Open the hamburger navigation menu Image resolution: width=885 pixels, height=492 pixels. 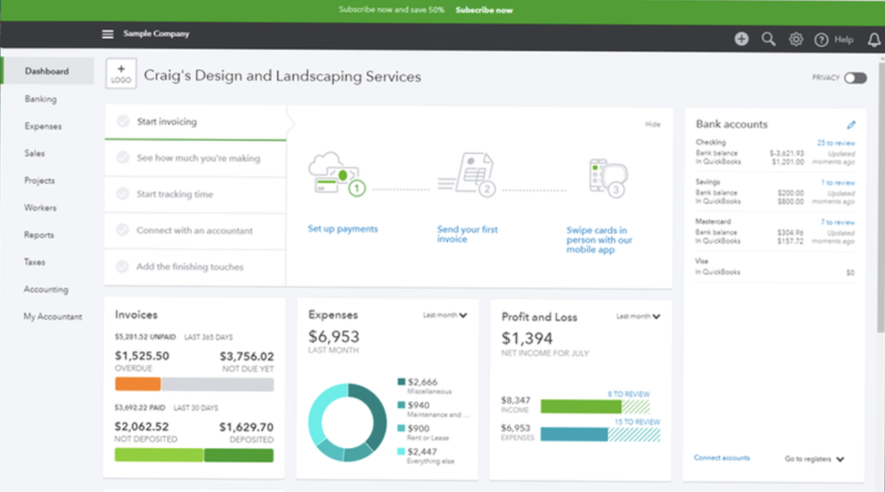[108, 34]
